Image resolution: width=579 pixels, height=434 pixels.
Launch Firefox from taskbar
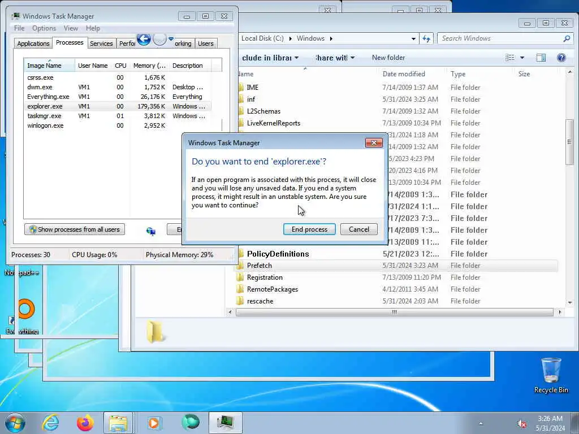point(85,423)
